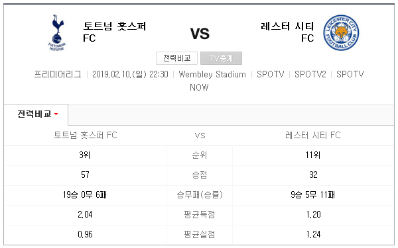Click Tottenham's 19승 0무 6패 record

point(85,195)
